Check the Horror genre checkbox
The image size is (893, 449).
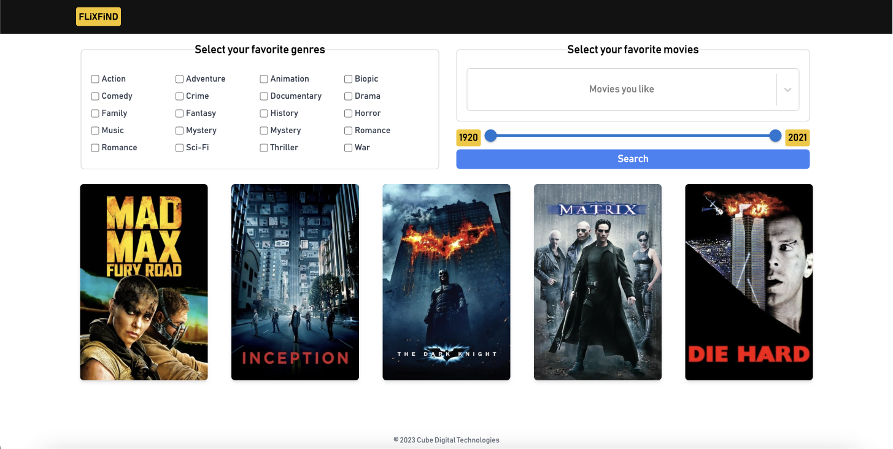[x=348, y=113]
